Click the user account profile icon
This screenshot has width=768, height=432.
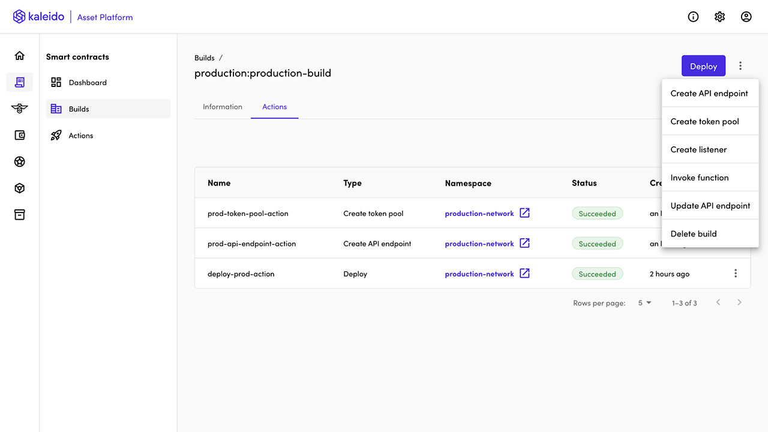[746, 17]
